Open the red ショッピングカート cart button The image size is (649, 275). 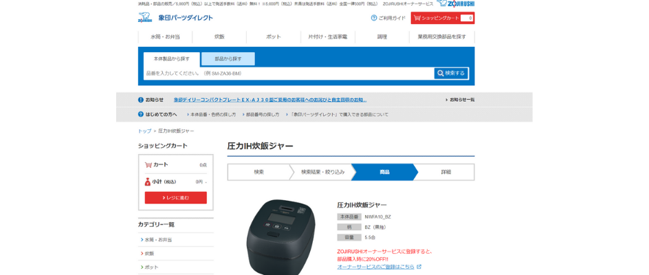coord(443,19)
